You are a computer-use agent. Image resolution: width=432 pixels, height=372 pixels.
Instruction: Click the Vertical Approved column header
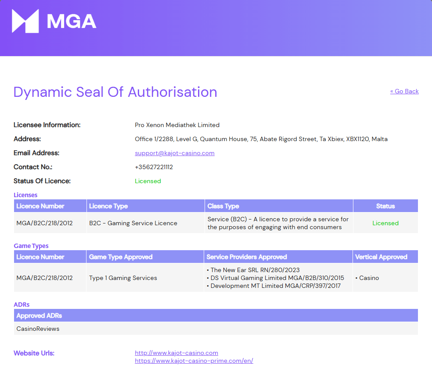(385, 257)
